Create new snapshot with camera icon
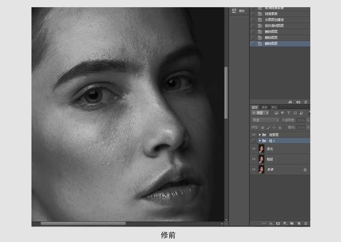 [298, 102]
